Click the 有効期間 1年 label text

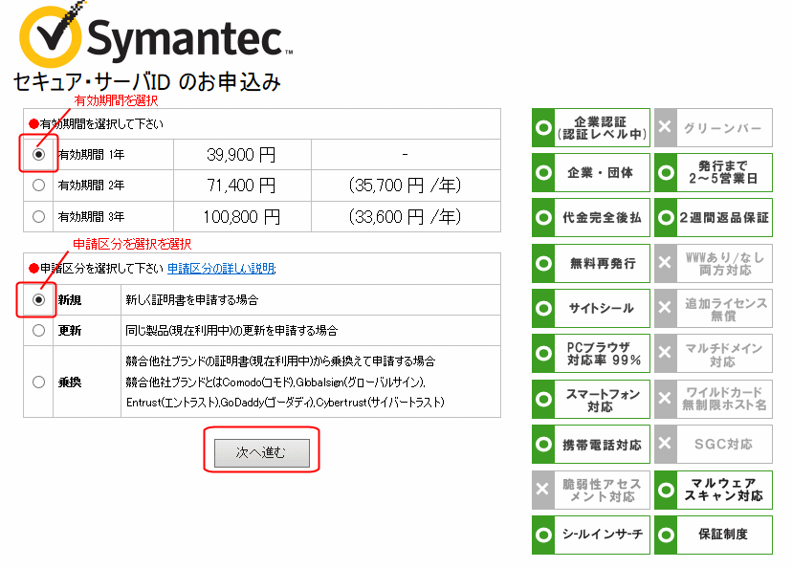pyautogui.click(x=92, y=155)
